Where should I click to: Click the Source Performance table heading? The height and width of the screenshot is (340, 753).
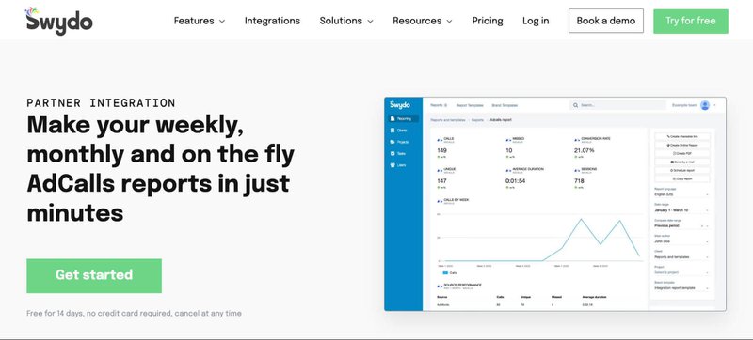tap(462, 285)
